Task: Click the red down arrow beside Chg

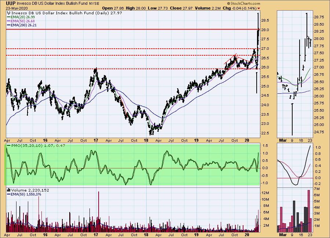Action: 258,8
